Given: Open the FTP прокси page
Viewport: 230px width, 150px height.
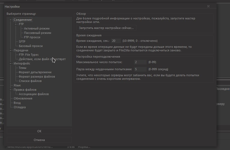Looking at the screenshot, I should tap(32, 37).
